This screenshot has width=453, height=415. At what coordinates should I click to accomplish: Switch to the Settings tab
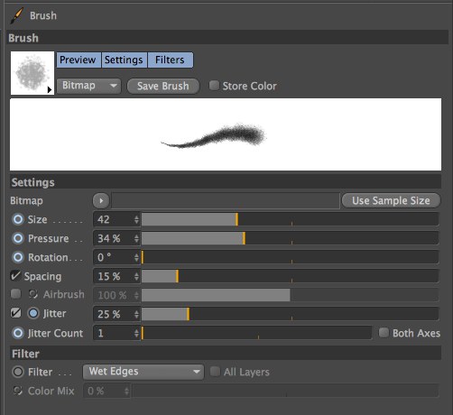click(124, 60)
